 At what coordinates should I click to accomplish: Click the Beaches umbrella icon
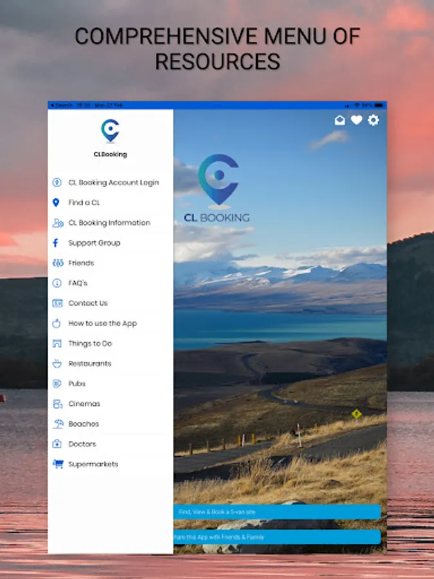(x=58, y=424)
